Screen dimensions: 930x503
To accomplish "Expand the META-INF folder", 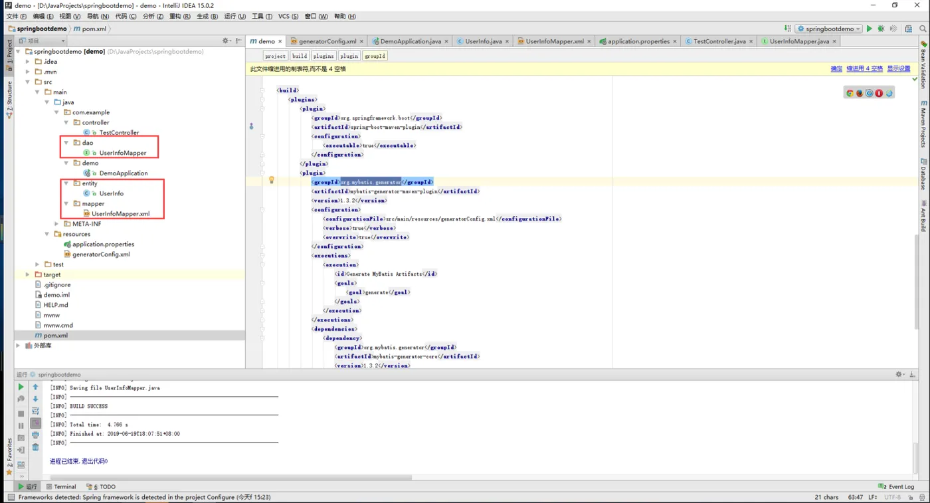I will click(x=57, y=224).
